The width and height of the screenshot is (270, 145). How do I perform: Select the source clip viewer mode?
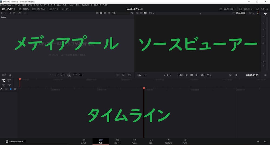point(137,13)
